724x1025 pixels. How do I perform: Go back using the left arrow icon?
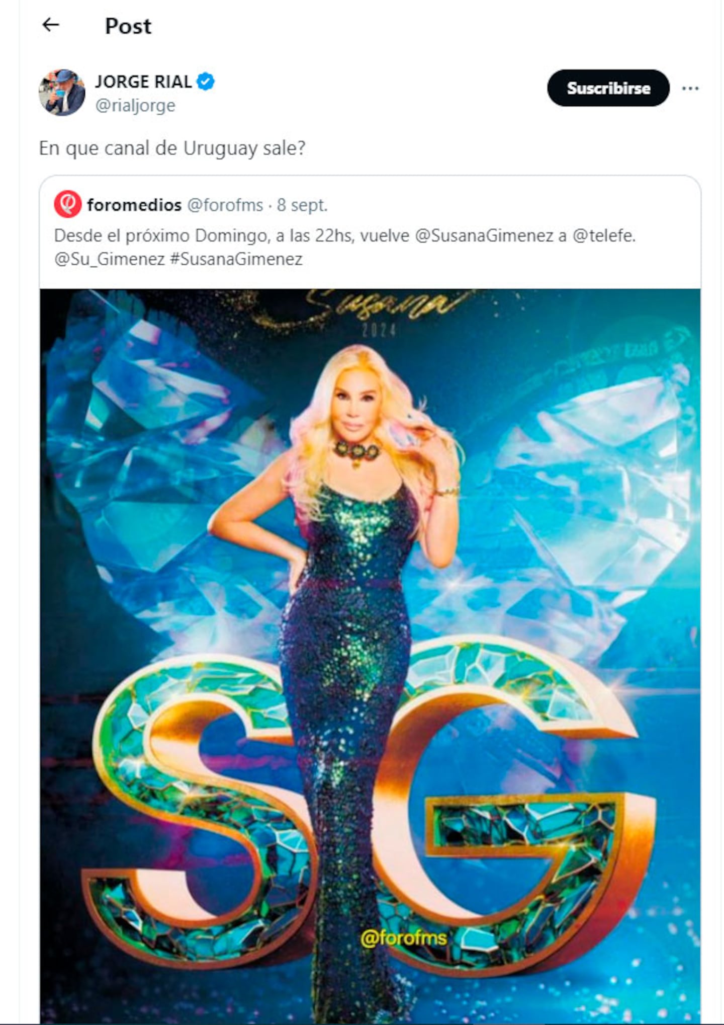[50, 25]
